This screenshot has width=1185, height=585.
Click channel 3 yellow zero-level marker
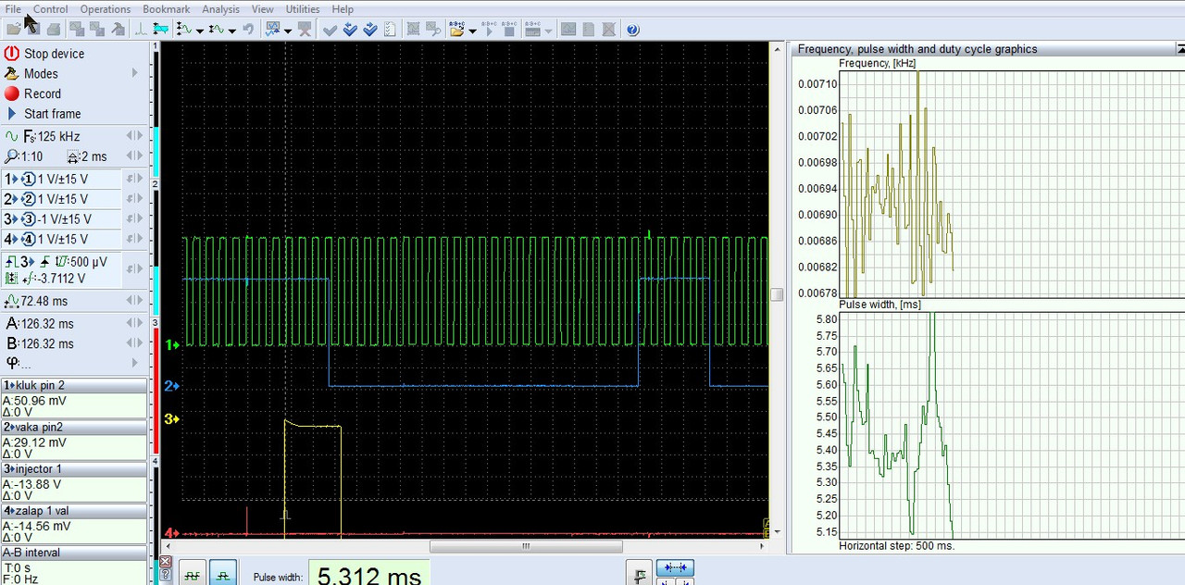click(172, 419)
